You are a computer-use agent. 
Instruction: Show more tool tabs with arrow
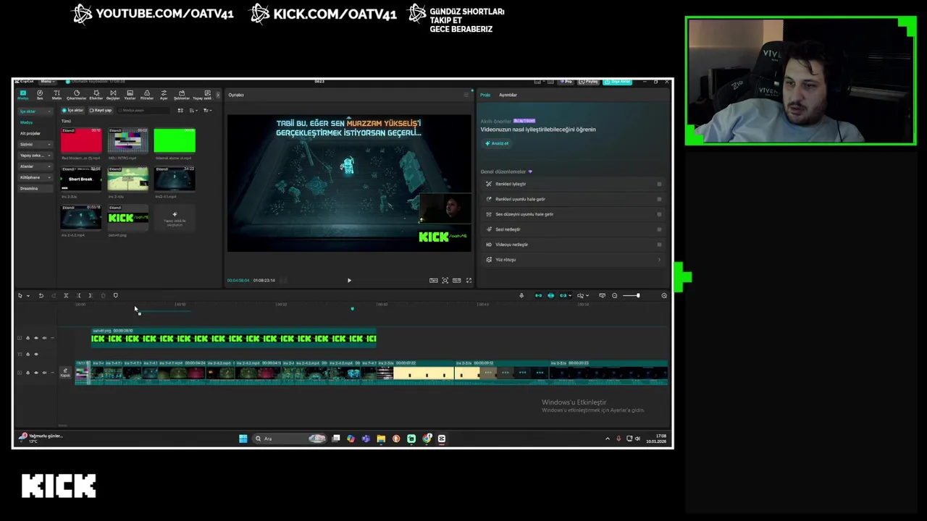[218, 95]
